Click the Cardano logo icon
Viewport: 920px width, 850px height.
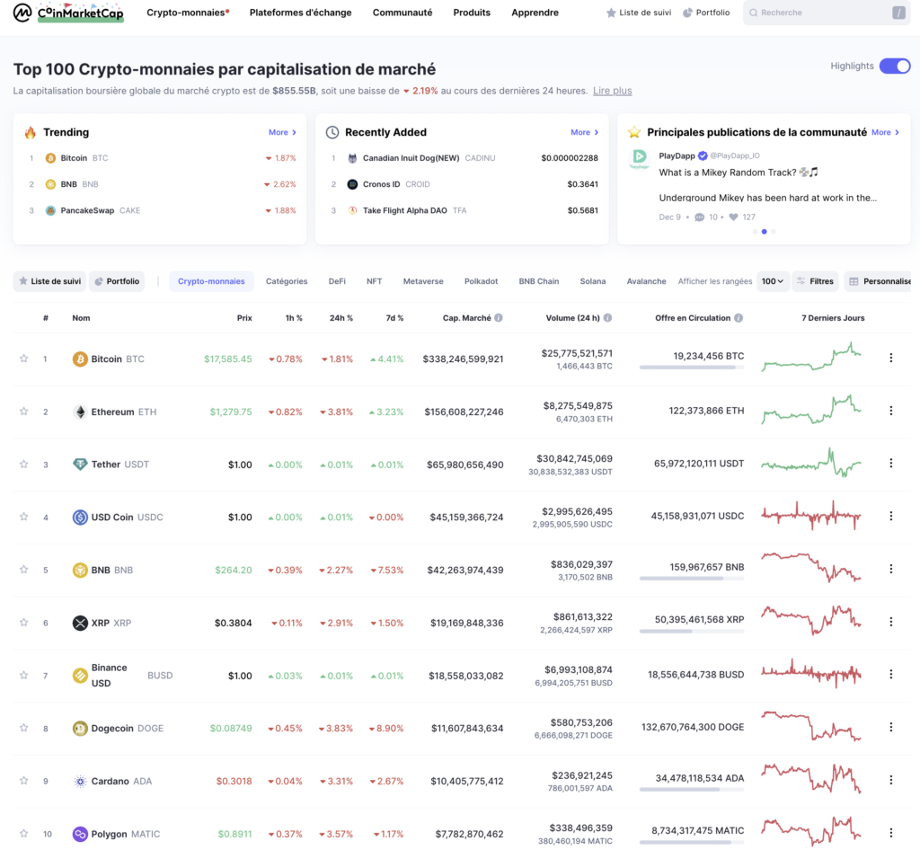[x=80, y=782]
